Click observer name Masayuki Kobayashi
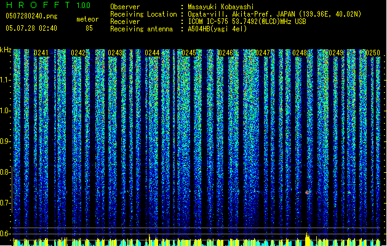This screenshot has width=387, height=246. [x=221, y=7]
